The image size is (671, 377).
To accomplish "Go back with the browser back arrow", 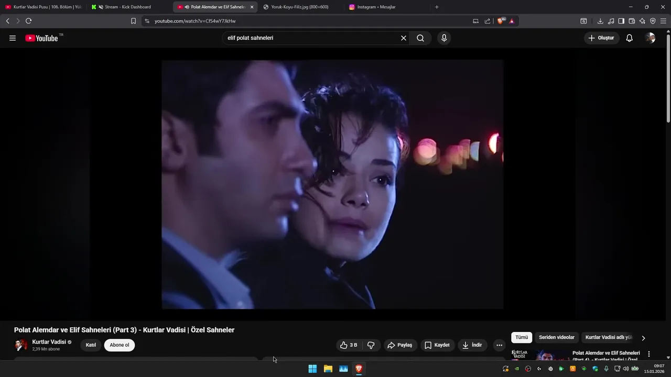I will point(7,21).
